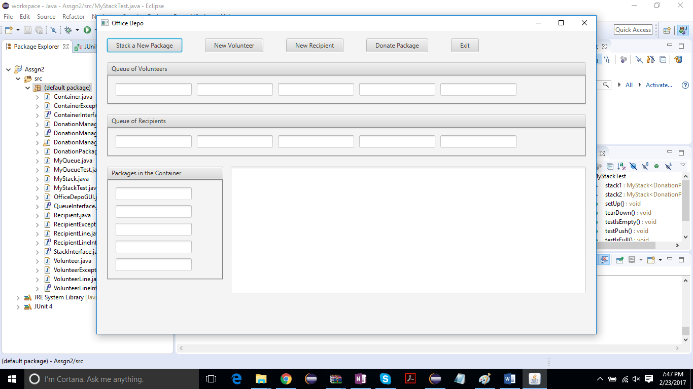The image size is (693, 389).
Task: Click the green Run button in Eclipse toolbar
Action: point(87,30)
